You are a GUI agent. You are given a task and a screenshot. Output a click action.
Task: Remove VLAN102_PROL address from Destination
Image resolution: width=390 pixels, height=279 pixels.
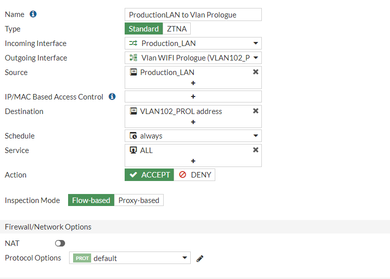[256, 111]
